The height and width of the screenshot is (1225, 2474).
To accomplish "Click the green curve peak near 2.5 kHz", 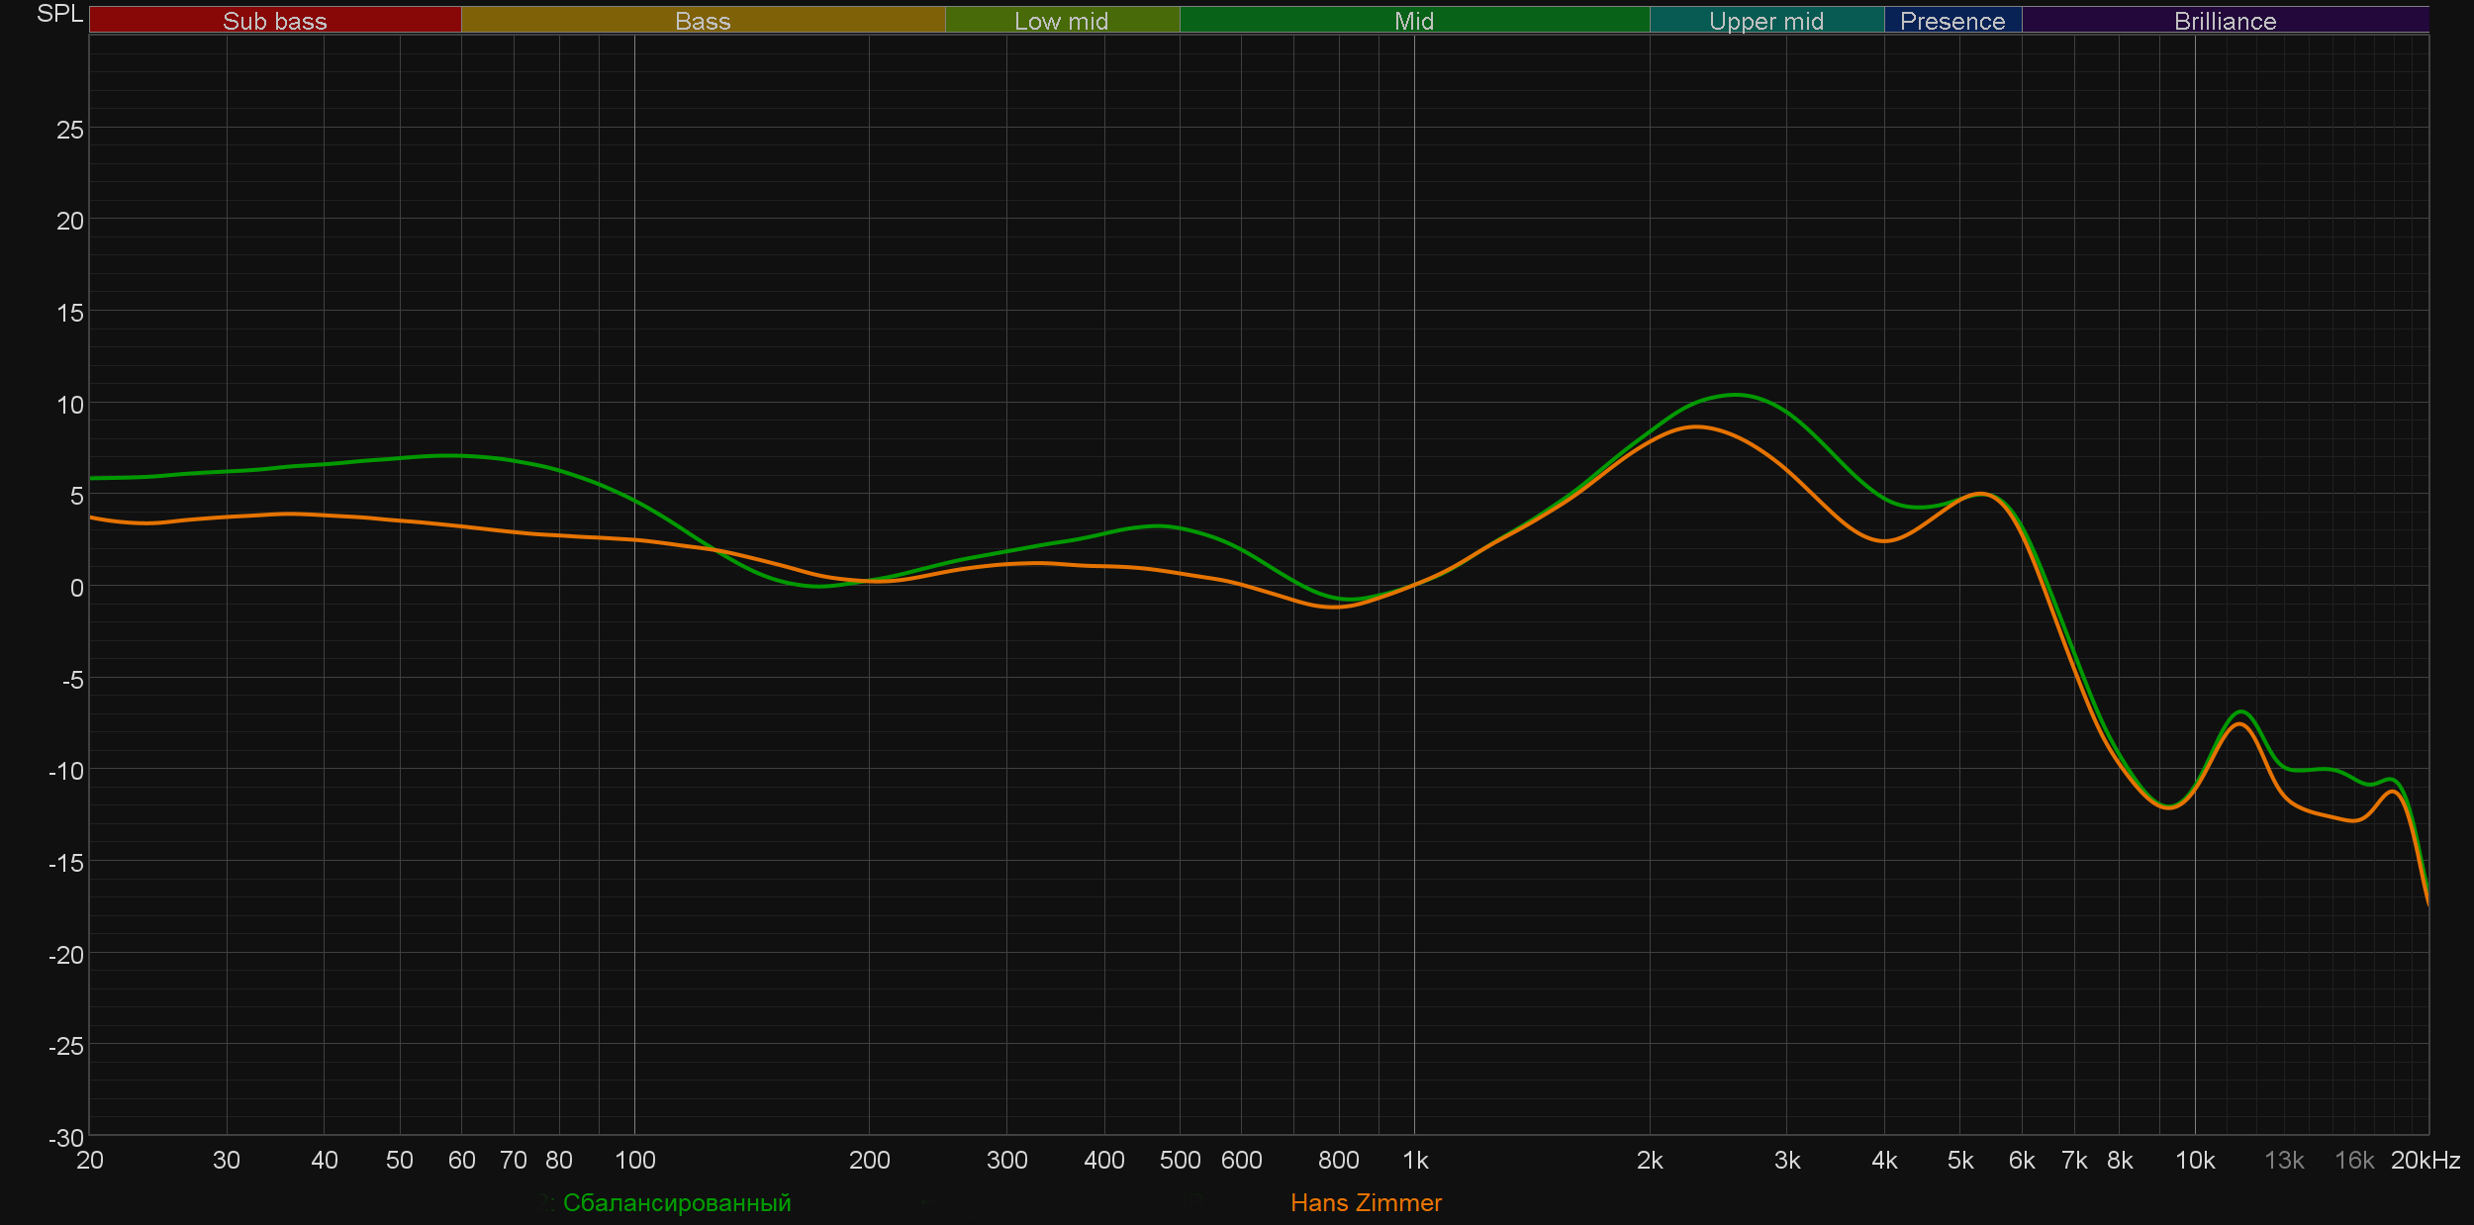I will [1737, 395].
